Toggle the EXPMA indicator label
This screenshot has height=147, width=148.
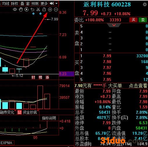click(6, 143)
